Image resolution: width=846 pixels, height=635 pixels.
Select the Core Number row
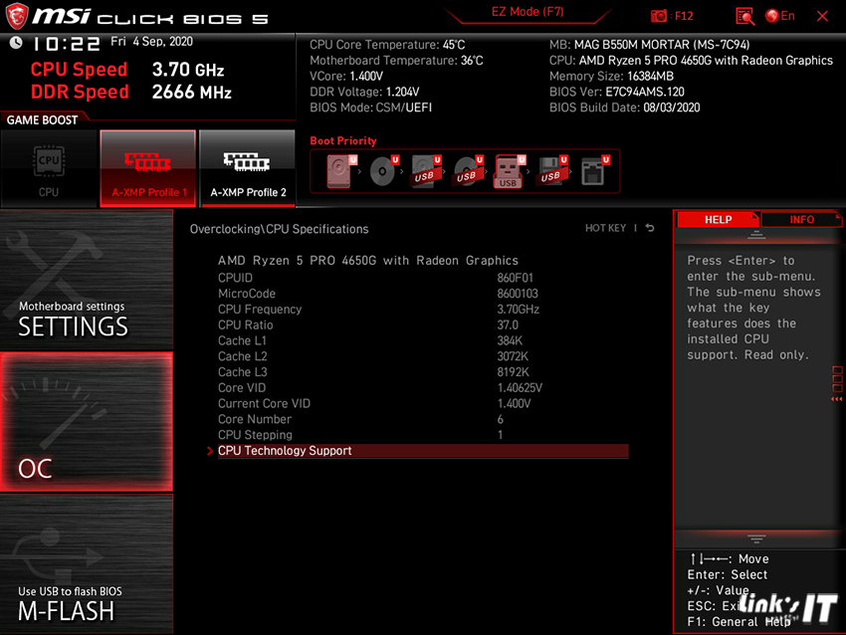(423, 419)
